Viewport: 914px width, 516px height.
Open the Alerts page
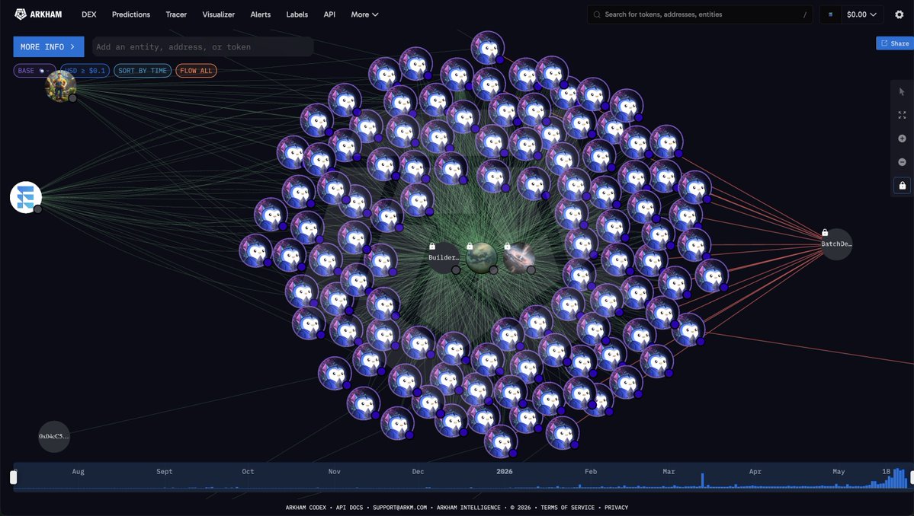click(261, 14)
